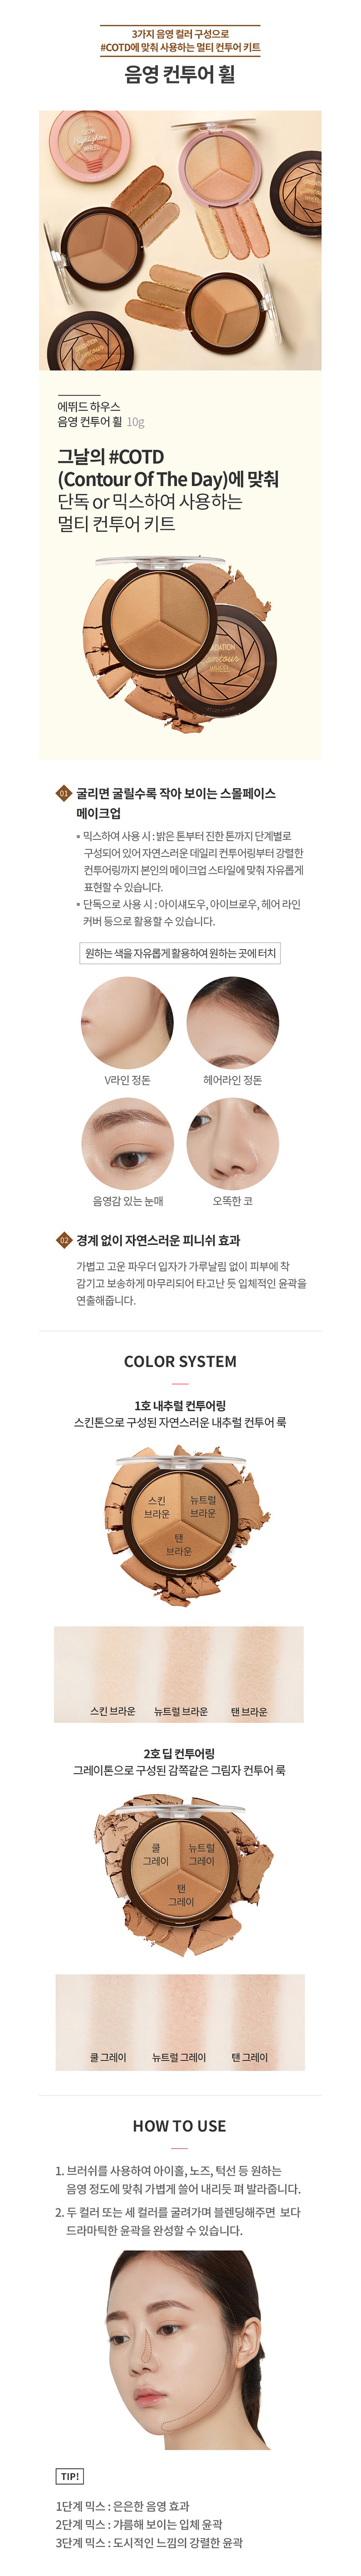361x2576 pixels.
Task: Click the 02 diamond badge
Action: coord(64,1239)
